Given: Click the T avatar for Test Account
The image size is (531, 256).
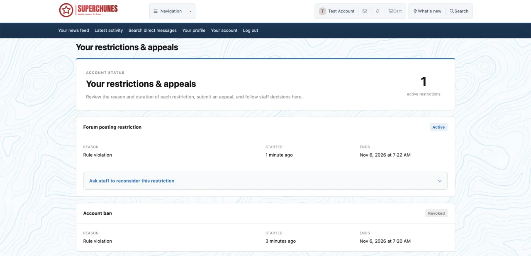Looking at the screenshot, I should click(x=322, y=11).
